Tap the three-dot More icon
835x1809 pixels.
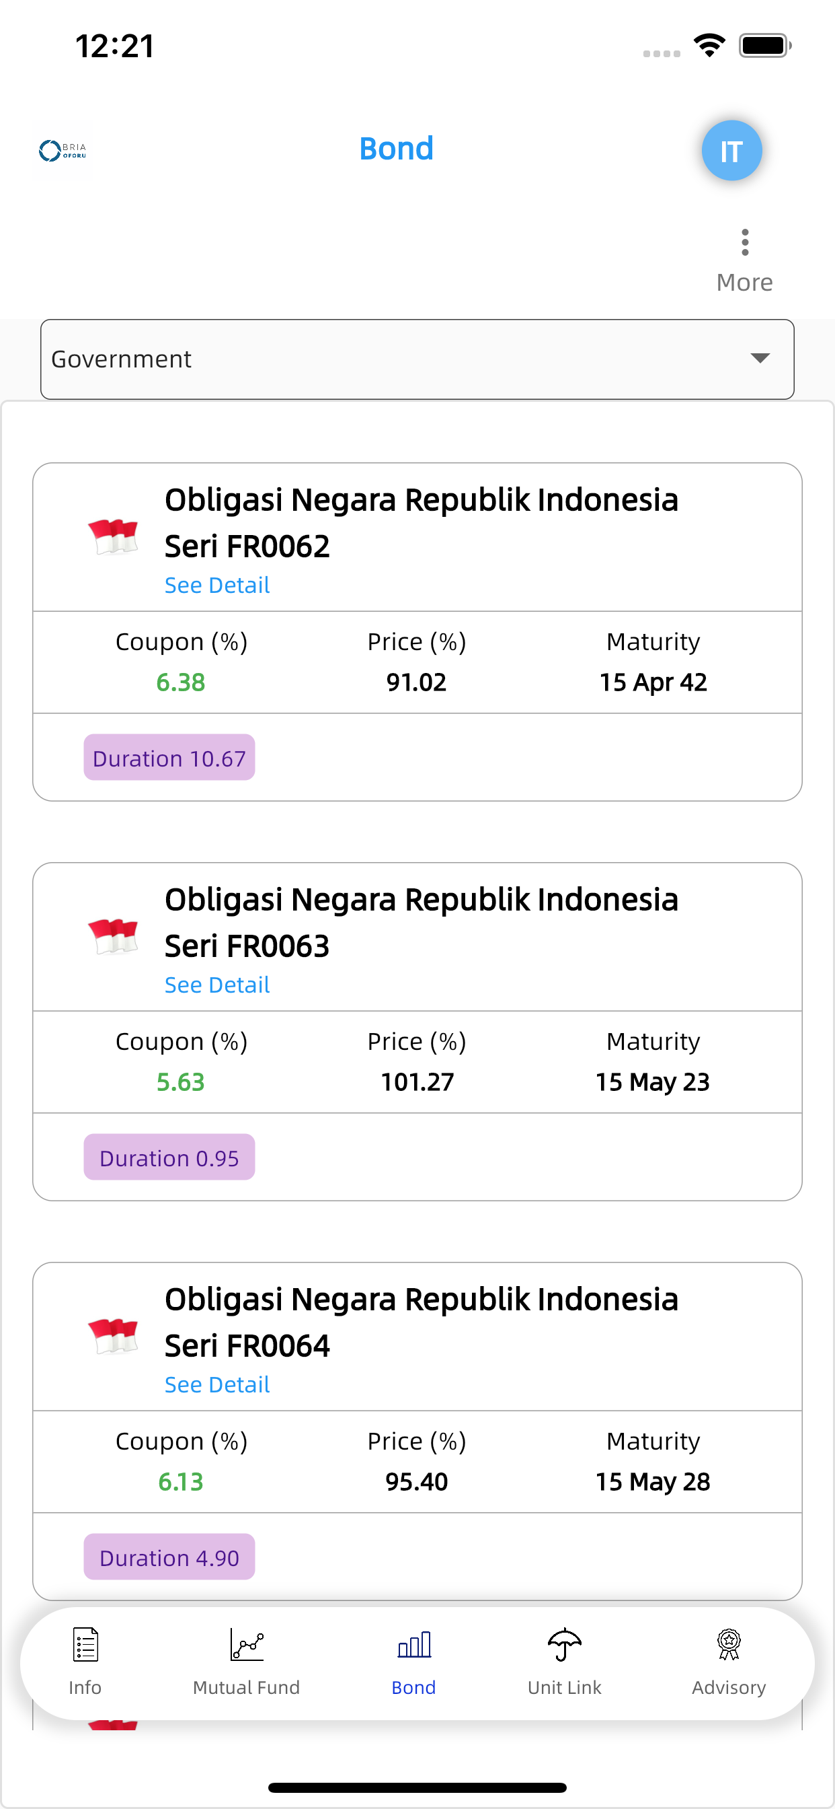click(744, 242)
